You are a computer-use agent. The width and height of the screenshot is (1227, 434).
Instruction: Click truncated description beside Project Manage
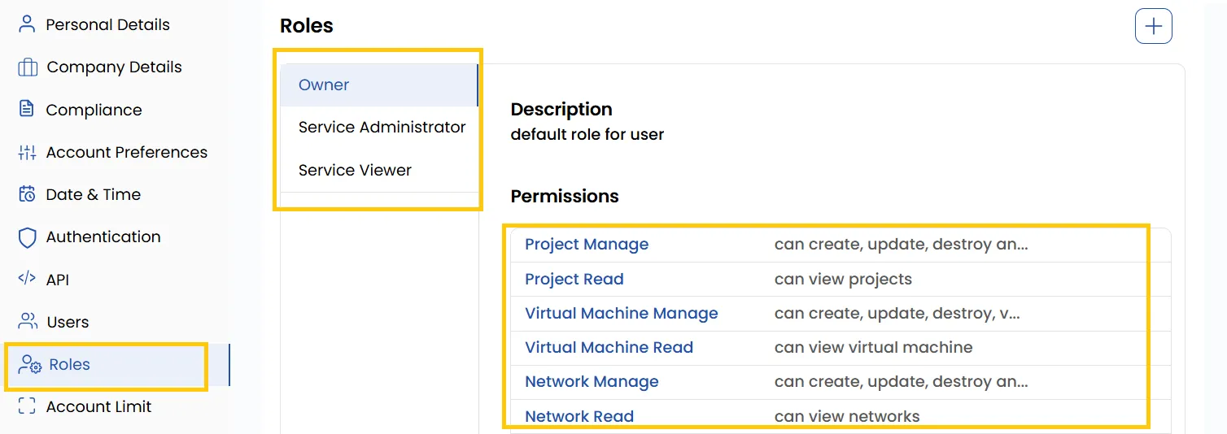coord(902,245)
